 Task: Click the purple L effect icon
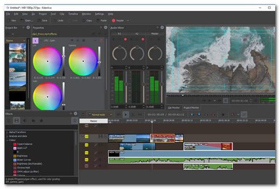35,41
